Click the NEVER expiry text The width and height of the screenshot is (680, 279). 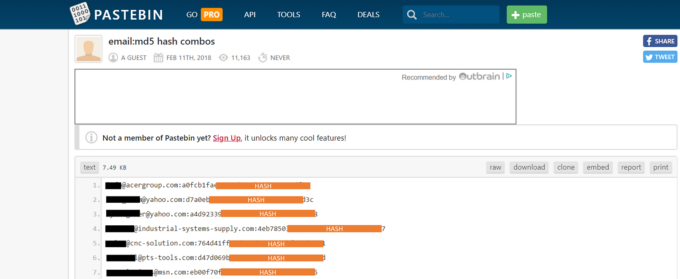coord(280,58)
